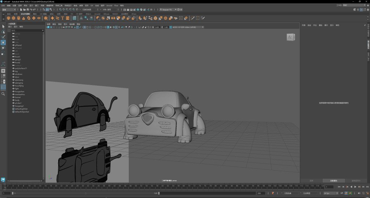Switch to the MASH shelf tab
Screen dimensions: 370x198
coord(115,14)
